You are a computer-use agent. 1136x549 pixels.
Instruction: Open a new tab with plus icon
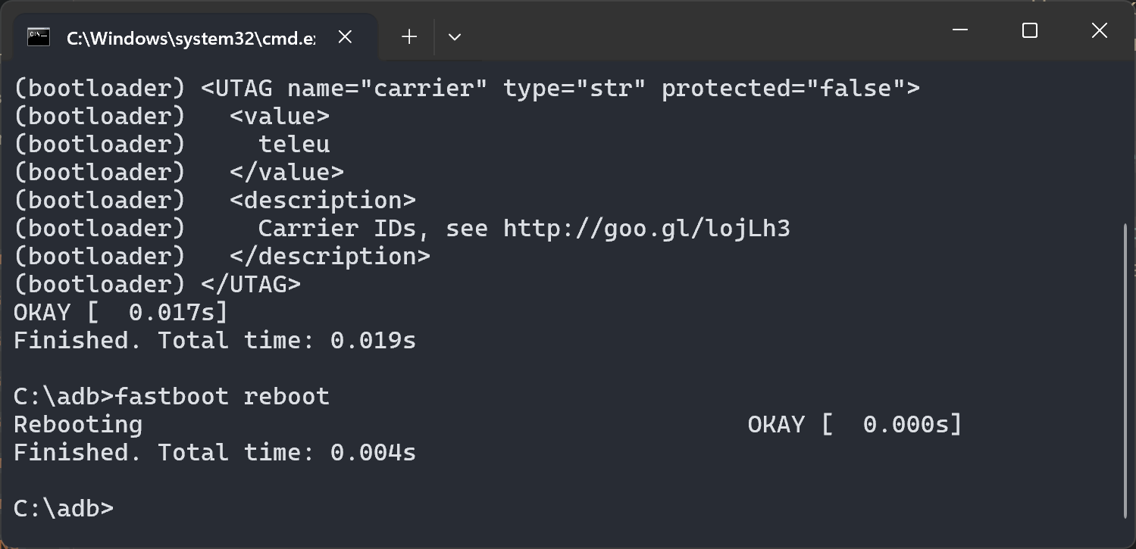pyautogui.click(x=409, y=36)
